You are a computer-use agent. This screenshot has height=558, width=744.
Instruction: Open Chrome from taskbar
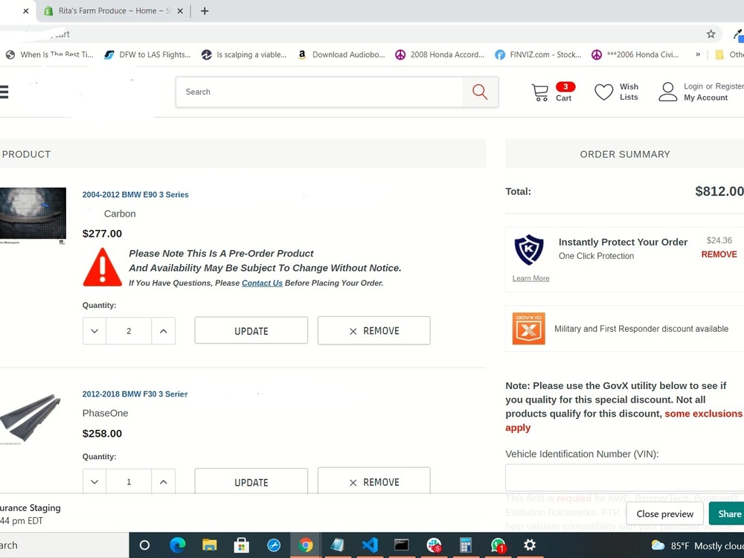(306, 545)
